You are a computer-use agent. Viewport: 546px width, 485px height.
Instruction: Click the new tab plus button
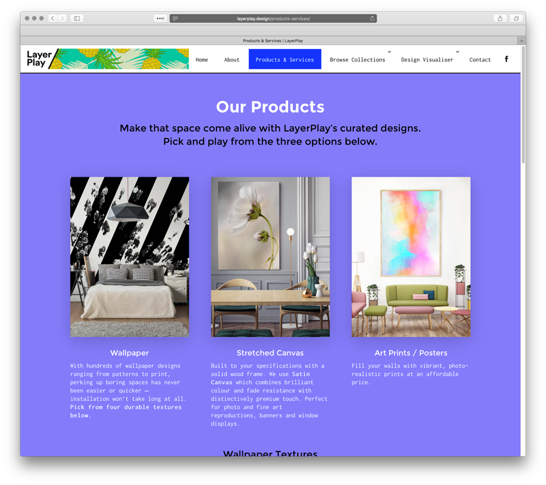coord(521,41)
